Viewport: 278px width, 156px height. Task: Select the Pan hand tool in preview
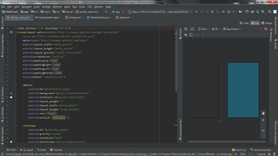click(263, 113)
